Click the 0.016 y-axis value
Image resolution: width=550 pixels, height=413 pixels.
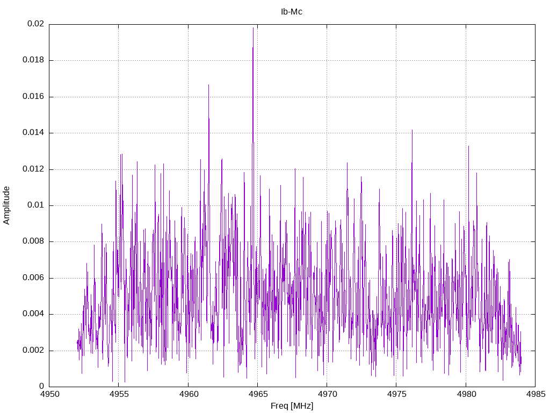(34, 97)
